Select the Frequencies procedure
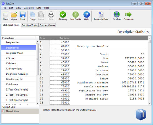Screen dimensions: 153x125 point(18,42)
